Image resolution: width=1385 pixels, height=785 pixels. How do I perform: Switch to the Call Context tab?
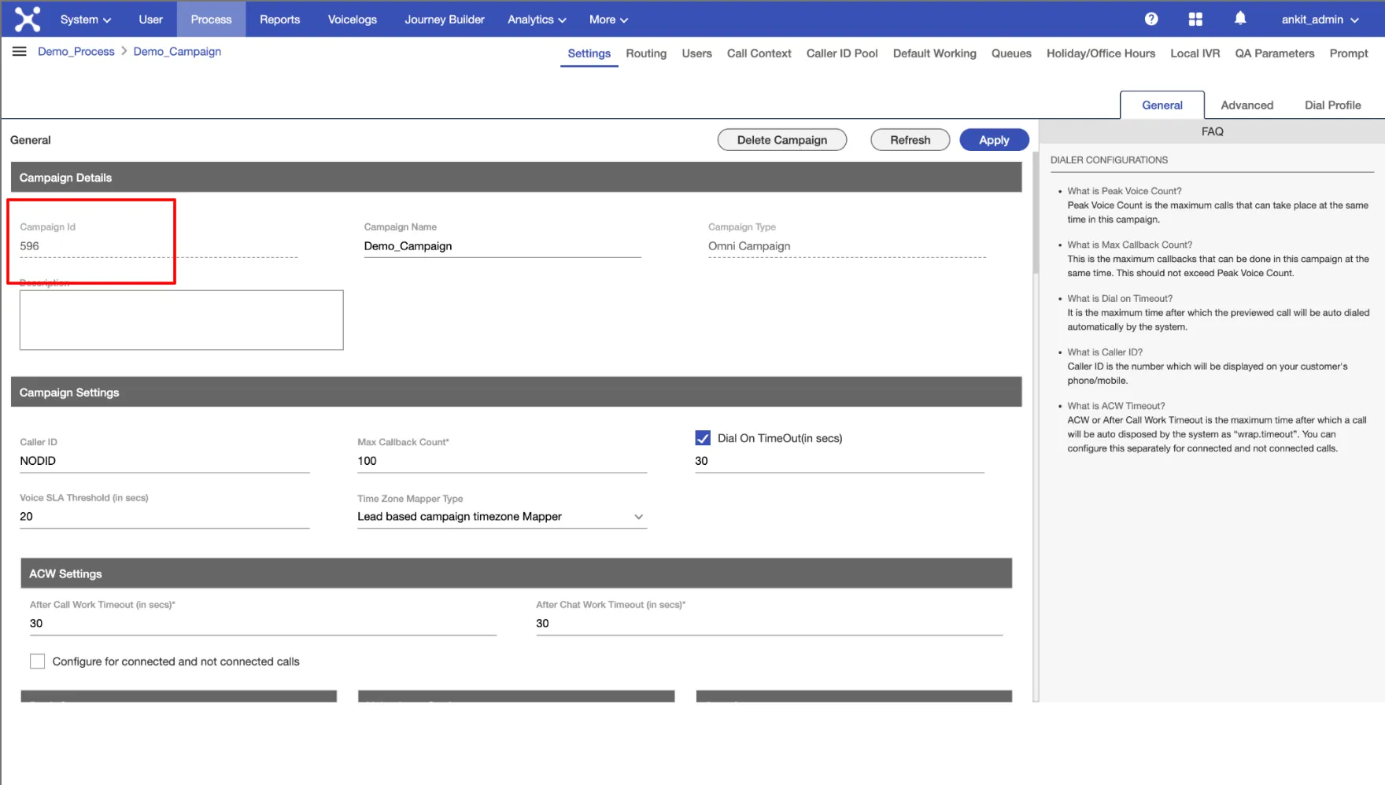(759, 53)
